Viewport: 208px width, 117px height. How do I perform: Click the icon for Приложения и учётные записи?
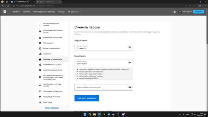[40, 85]
